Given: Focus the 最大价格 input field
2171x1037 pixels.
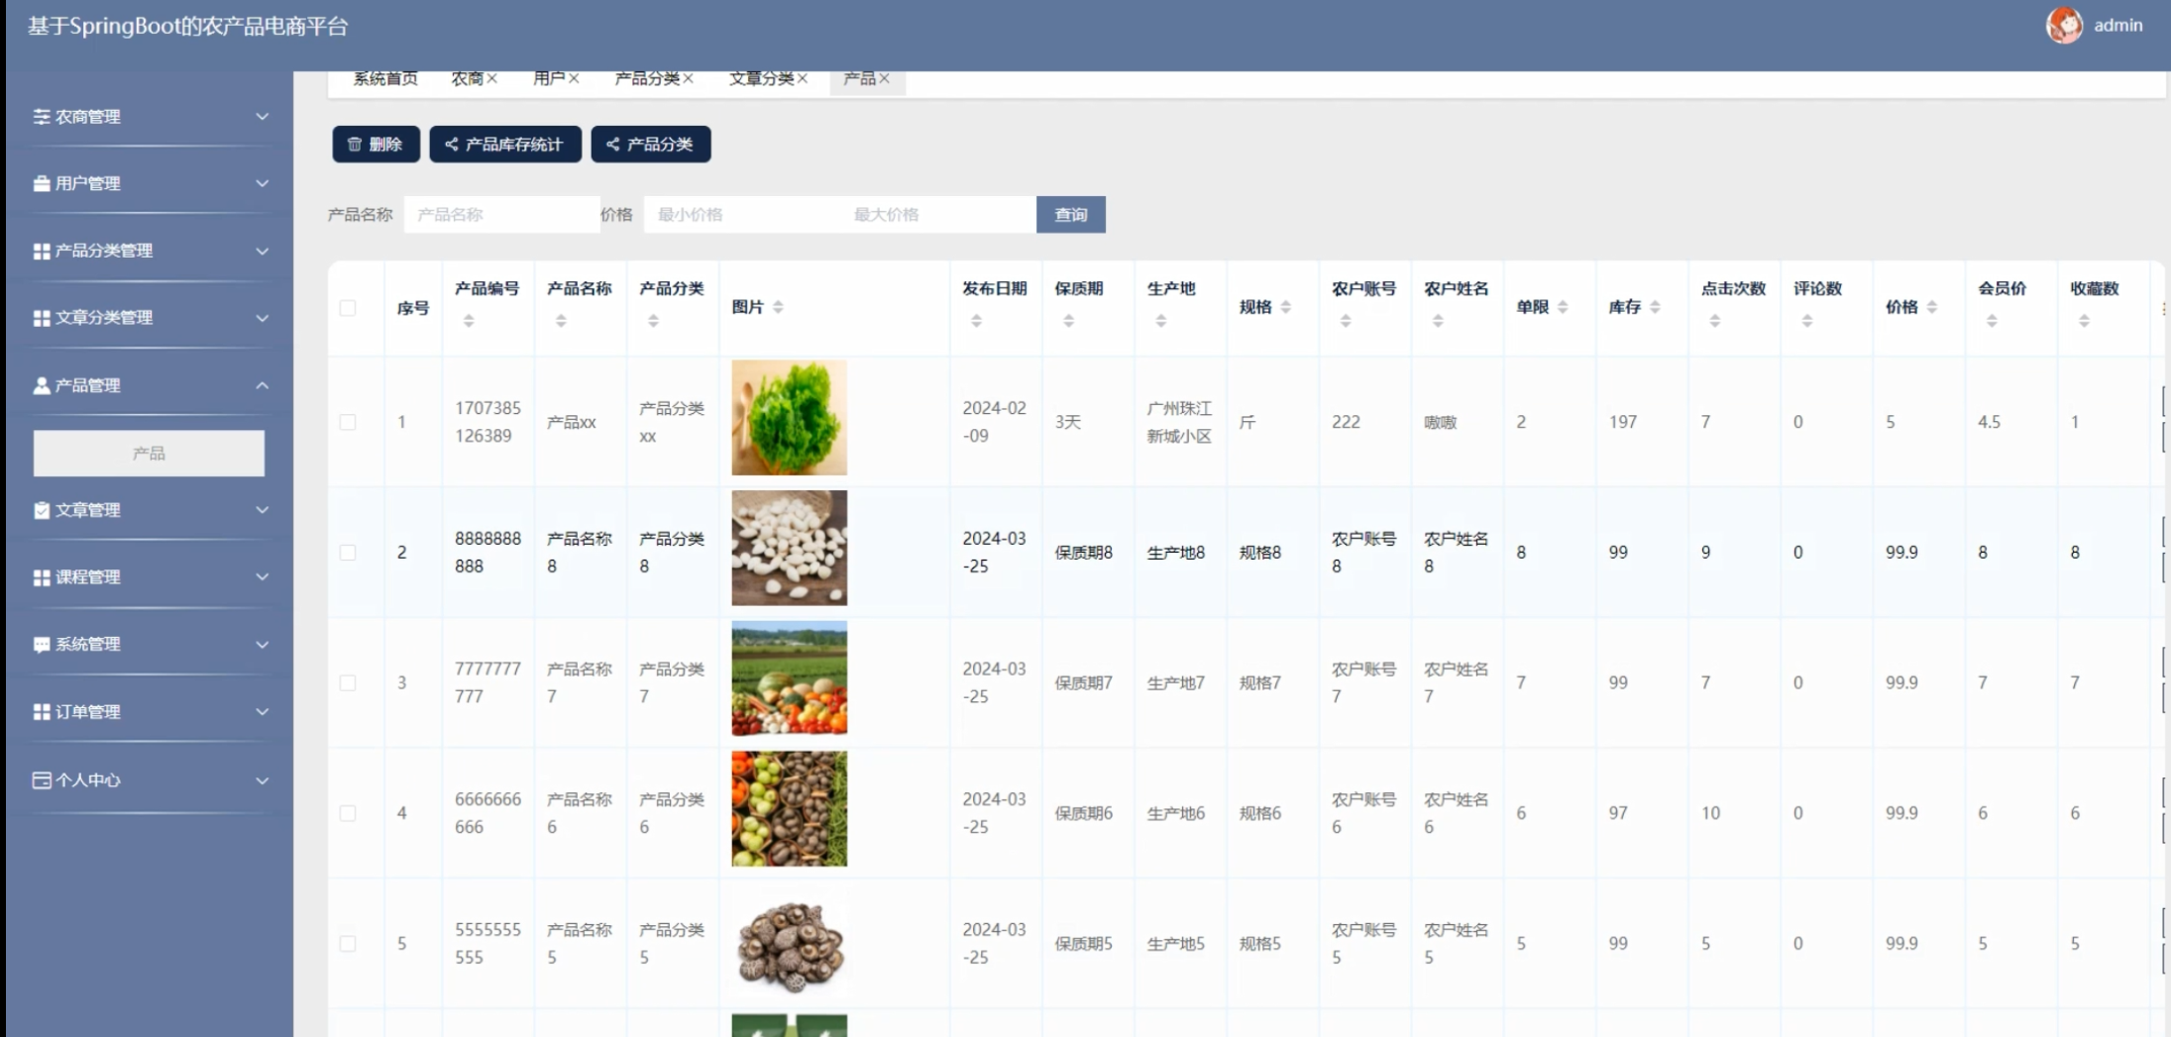Looking at the screenshot, I should pyautogui.click(x=937, y=215).
